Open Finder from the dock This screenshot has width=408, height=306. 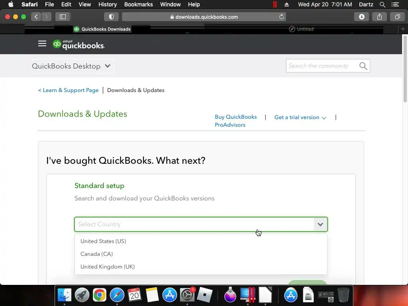(x=64, y=295)
